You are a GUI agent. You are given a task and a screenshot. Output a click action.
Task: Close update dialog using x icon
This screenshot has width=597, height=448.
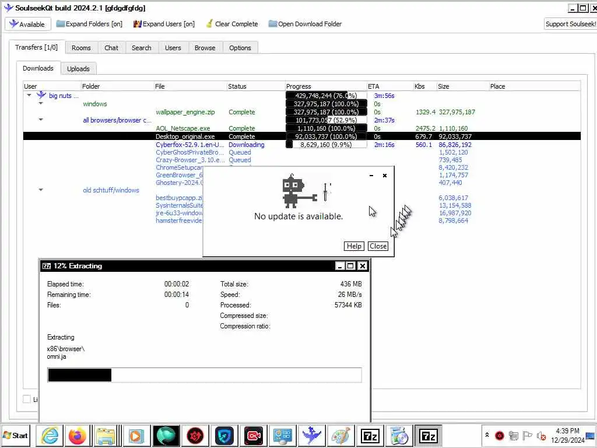(385, 176)
